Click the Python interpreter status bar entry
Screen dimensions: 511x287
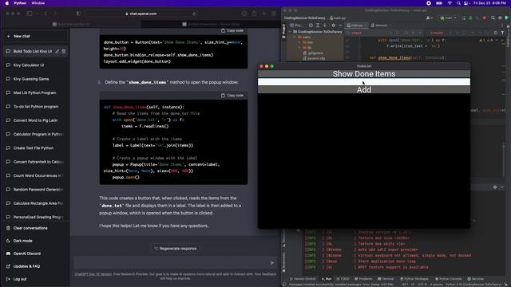(x=474, y=285)
